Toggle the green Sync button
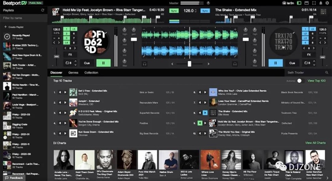This screenshot has width=332, height=181. pyautogui.click(x=174, y=11)
